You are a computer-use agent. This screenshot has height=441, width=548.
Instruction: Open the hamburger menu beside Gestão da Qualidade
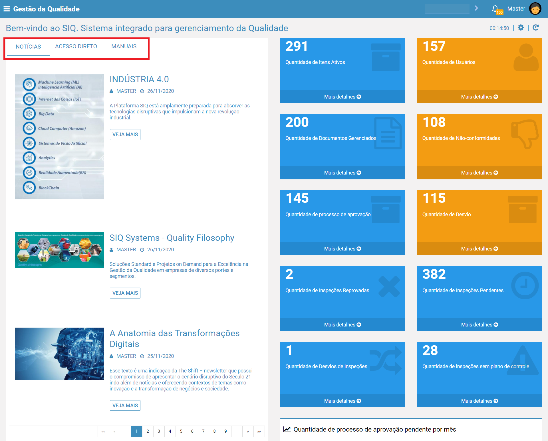pos(7,9)
